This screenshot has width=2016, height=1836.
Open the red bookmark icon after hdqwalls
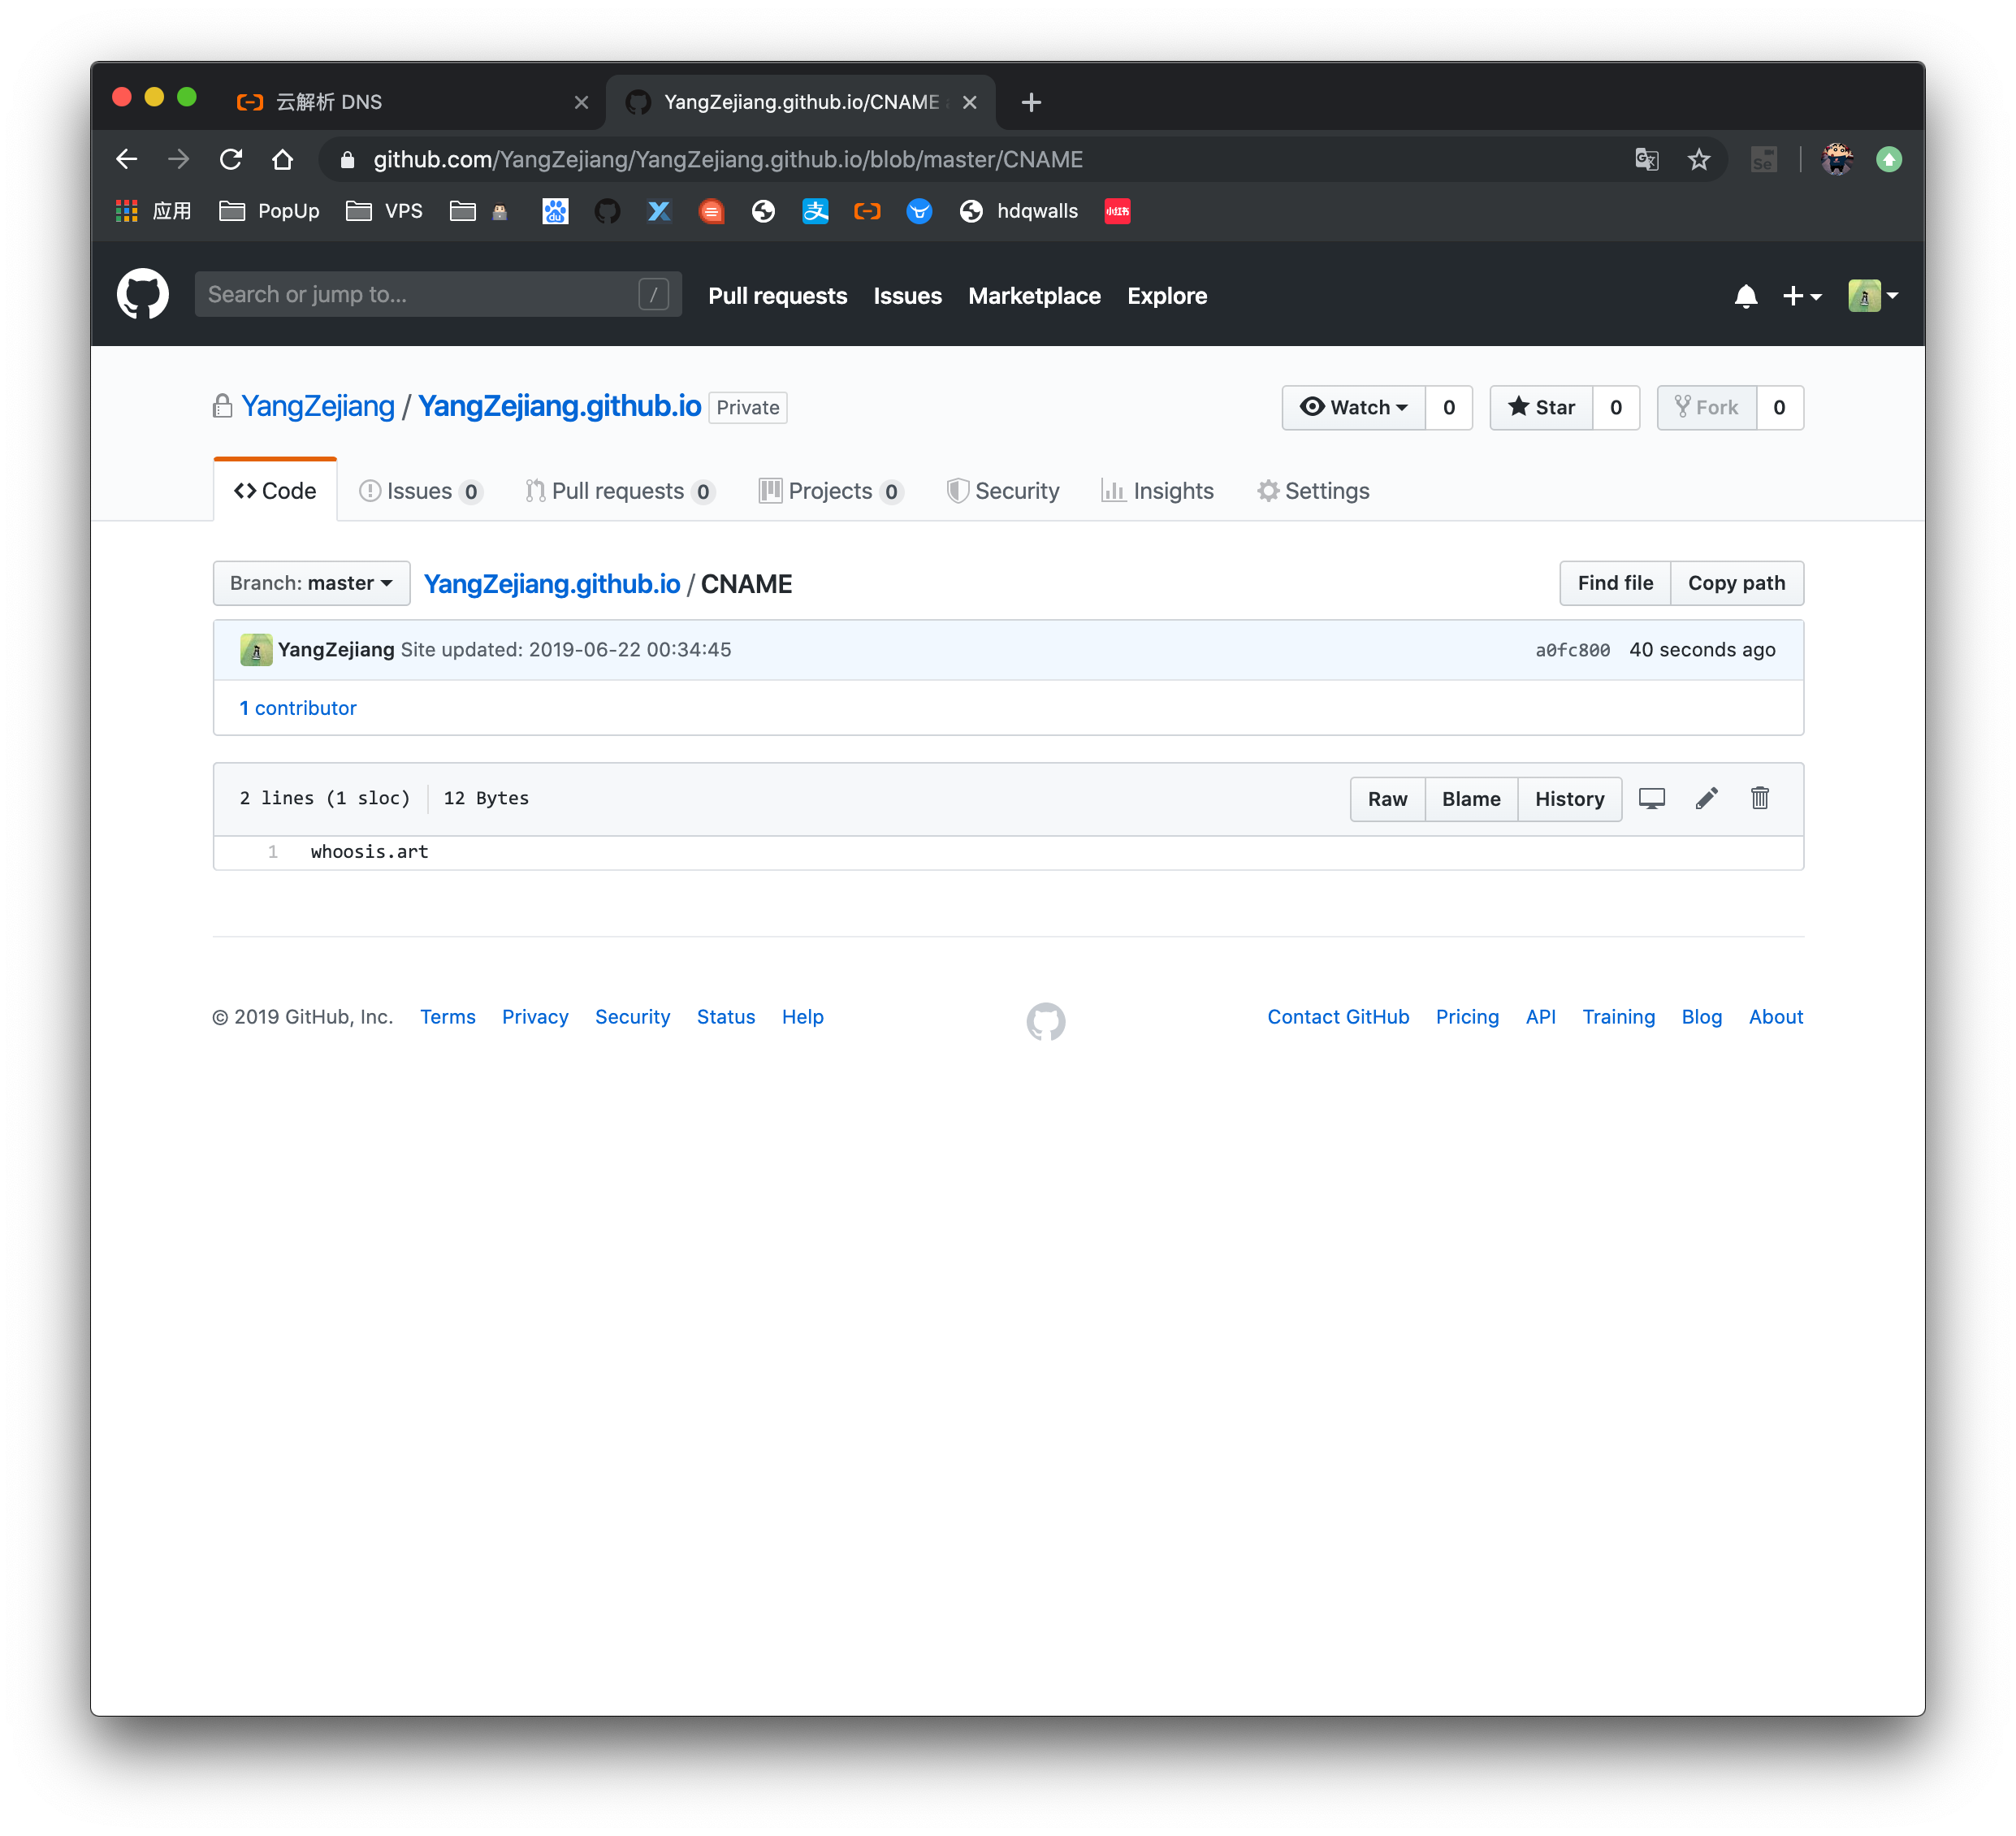coord(1117,211)
